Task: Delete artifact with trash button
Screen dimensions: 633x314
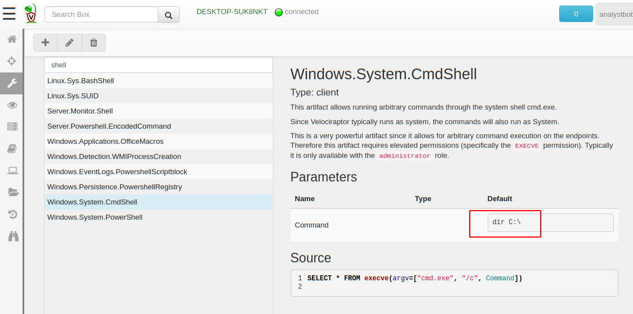Action: coord(93,43)
